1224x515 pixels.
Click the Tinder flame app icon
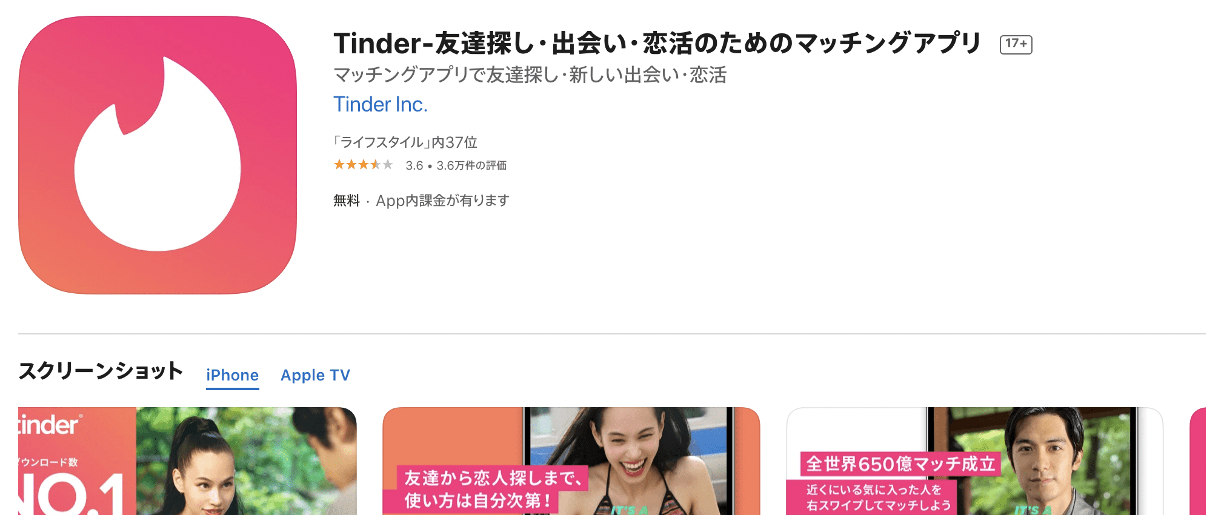click(158, 155)
